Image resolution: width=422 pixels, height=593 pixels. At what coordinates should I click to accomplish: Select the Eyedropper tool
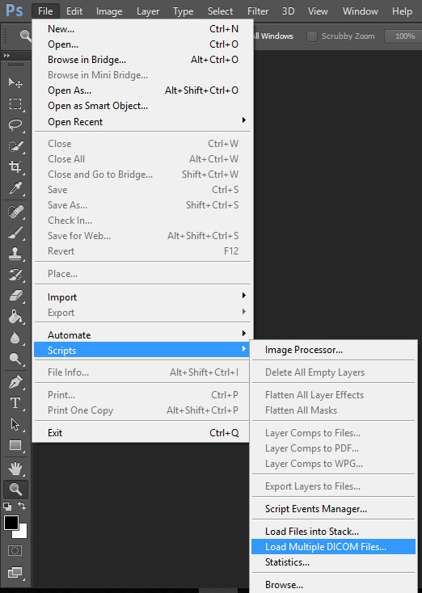click(15, 188)
